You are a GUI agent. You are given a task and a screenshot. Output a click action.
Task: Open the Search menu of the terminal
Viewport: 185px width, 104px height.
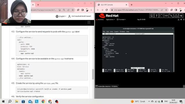click(116, 31)
